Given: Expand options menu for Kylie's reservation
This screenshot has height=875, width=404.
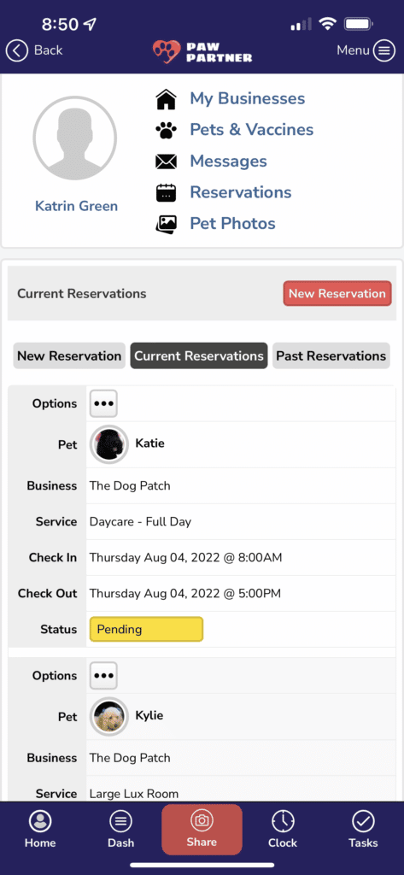Looking at the screenshot, I should (104, 676).
